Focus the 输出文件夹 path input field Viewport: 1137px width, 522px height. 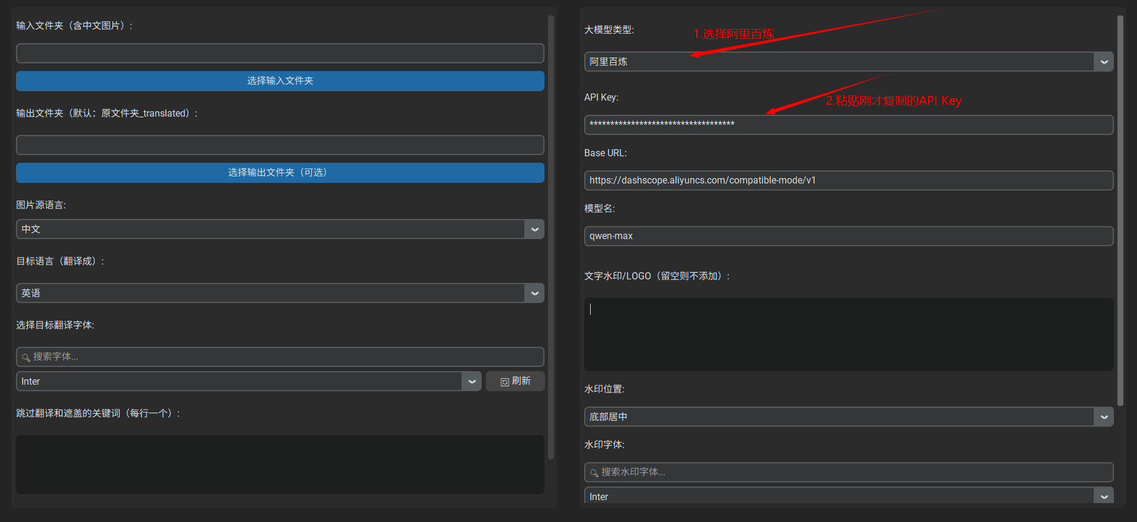280,145
